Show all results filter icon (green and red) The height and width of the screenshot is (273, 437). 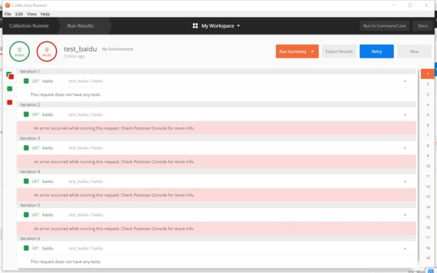pos(10,75)
